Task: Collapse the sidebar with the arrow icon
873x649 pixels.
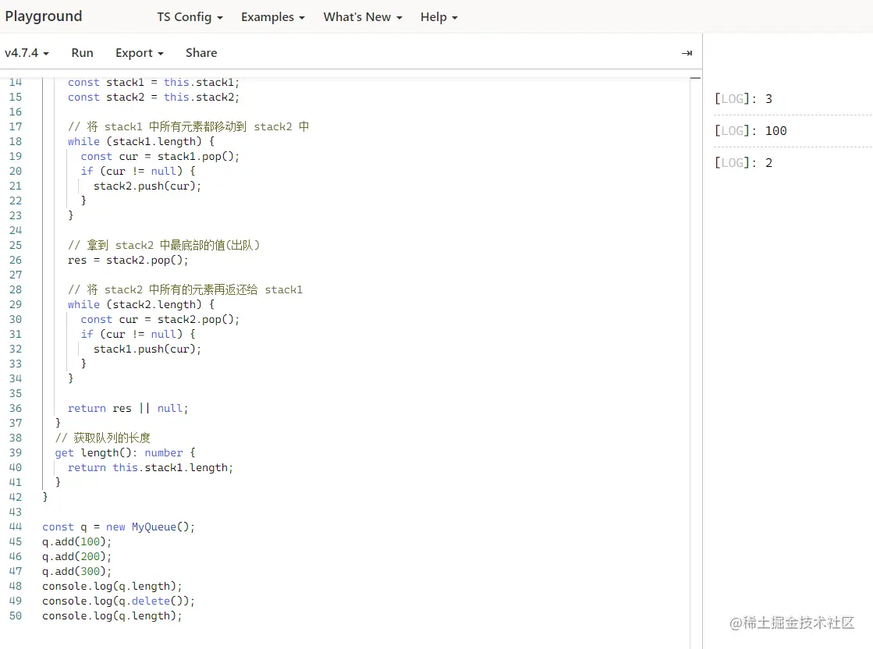Action: (x=687, y=53)
